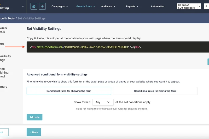Click the Growth Tools breadcrumb link

(x=7, y=19)
